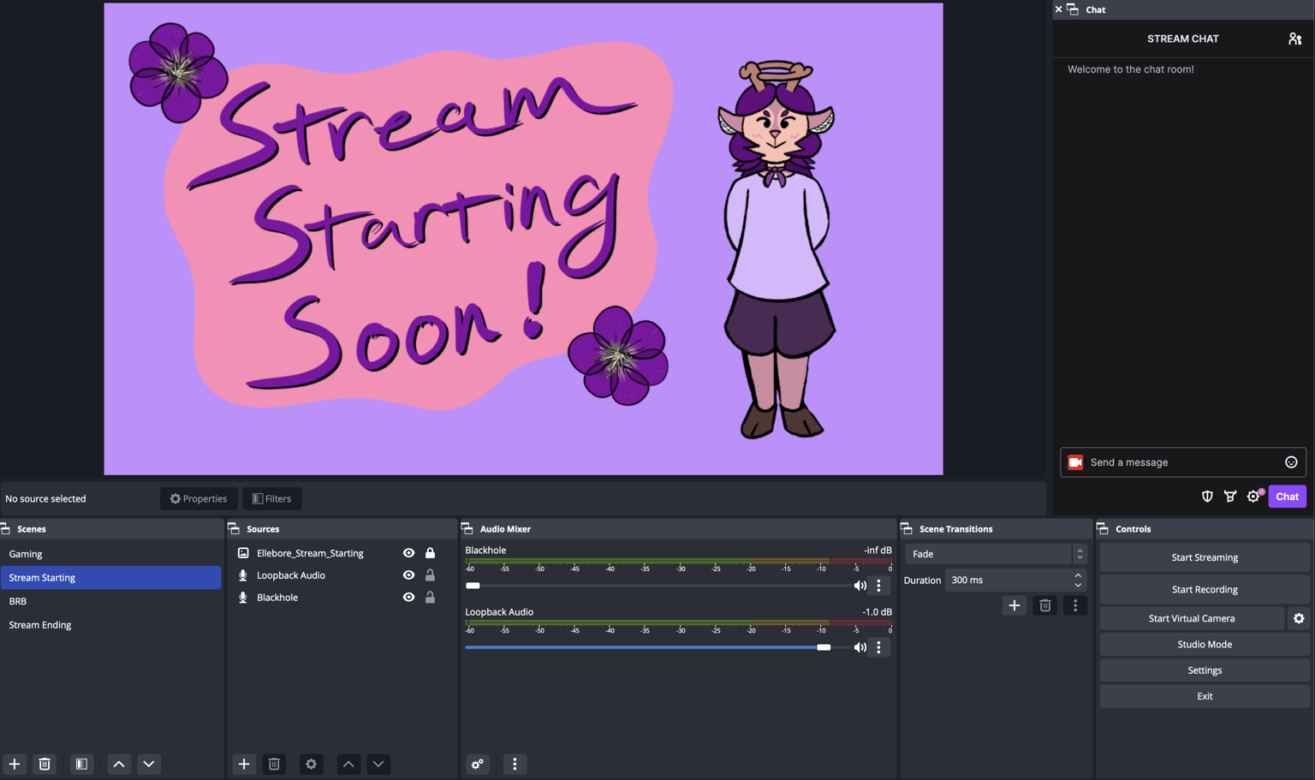Image resolution: width=1315 pixels, height=780 pixels.
Task: Hide Ellebore_Stream_Starting source with eye icon
Action: pos(408,553)
